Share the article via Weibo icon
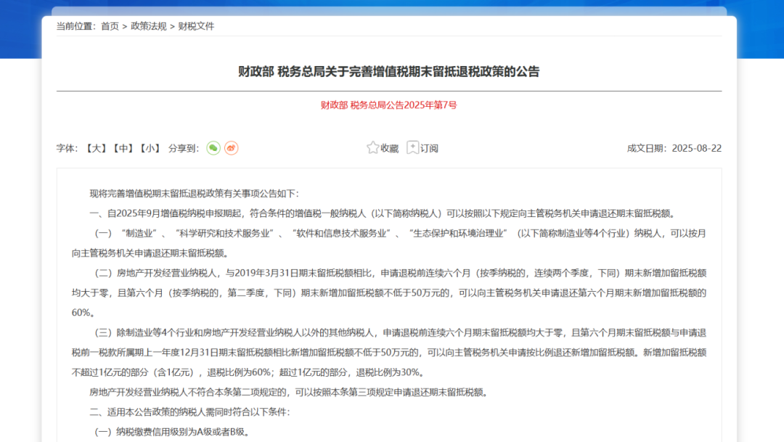 pos(231,148)
